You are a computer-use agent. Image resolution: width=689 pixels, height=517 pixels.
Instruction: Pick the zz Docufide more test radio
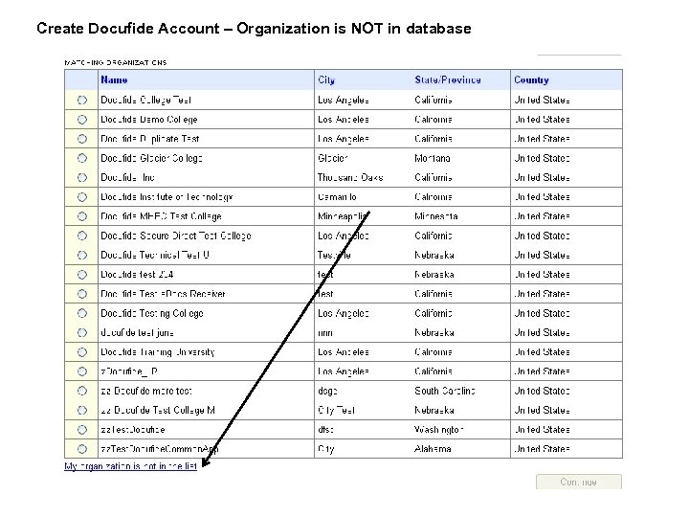pos(82,391)
